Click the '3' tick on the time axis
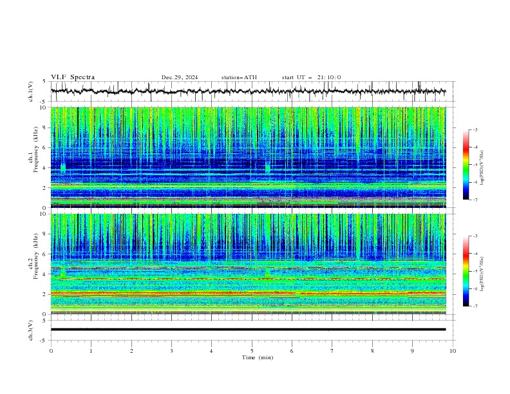This screenshot has width=510, height=394. click(171, 351)
